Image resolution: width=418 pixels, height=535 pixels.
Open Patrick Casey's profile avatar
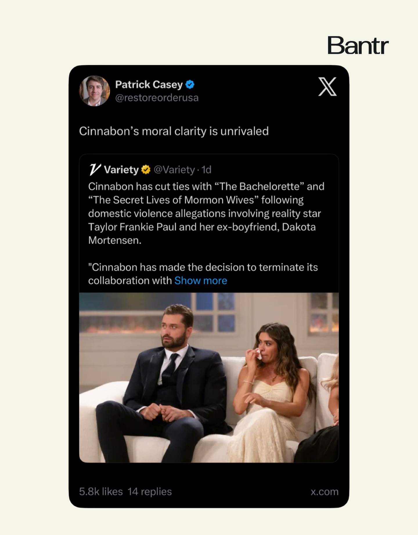[94, 91]
